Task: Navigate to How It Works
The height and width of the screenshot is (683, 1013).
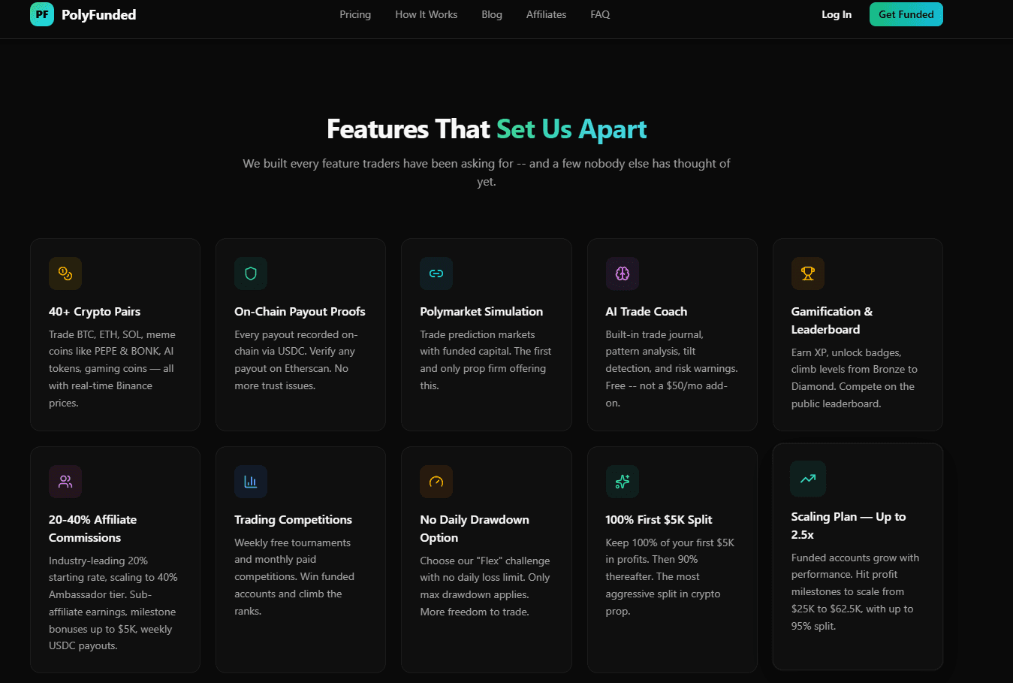Action: [x=426, y=14]
